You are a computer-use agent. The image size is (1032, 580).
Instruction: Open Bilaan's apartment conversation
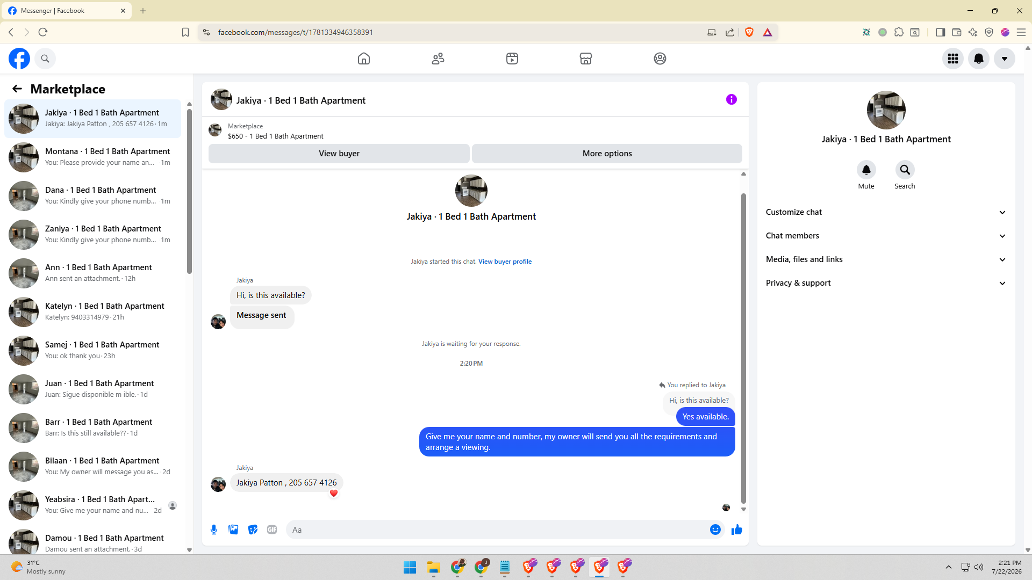point(92,466)
